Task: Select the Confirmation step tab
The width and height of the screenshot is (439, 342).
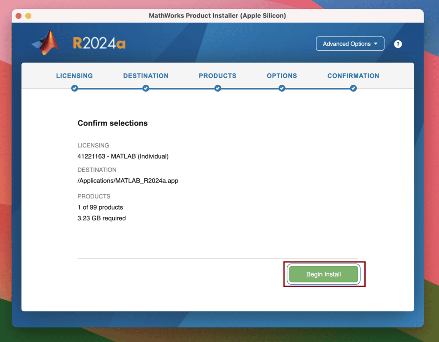Action: 353,76
